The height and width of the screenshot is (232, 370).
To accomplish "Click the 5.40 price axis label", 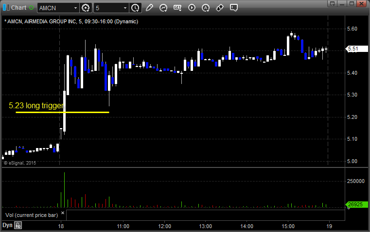I will [352, 73].
